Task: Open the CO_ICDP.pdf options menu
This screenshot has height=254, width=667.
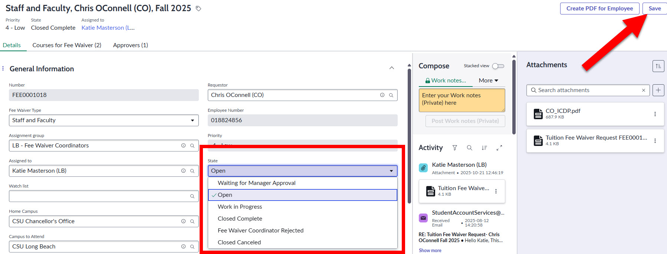Action: pyautogui.click(x=655, y=114)
